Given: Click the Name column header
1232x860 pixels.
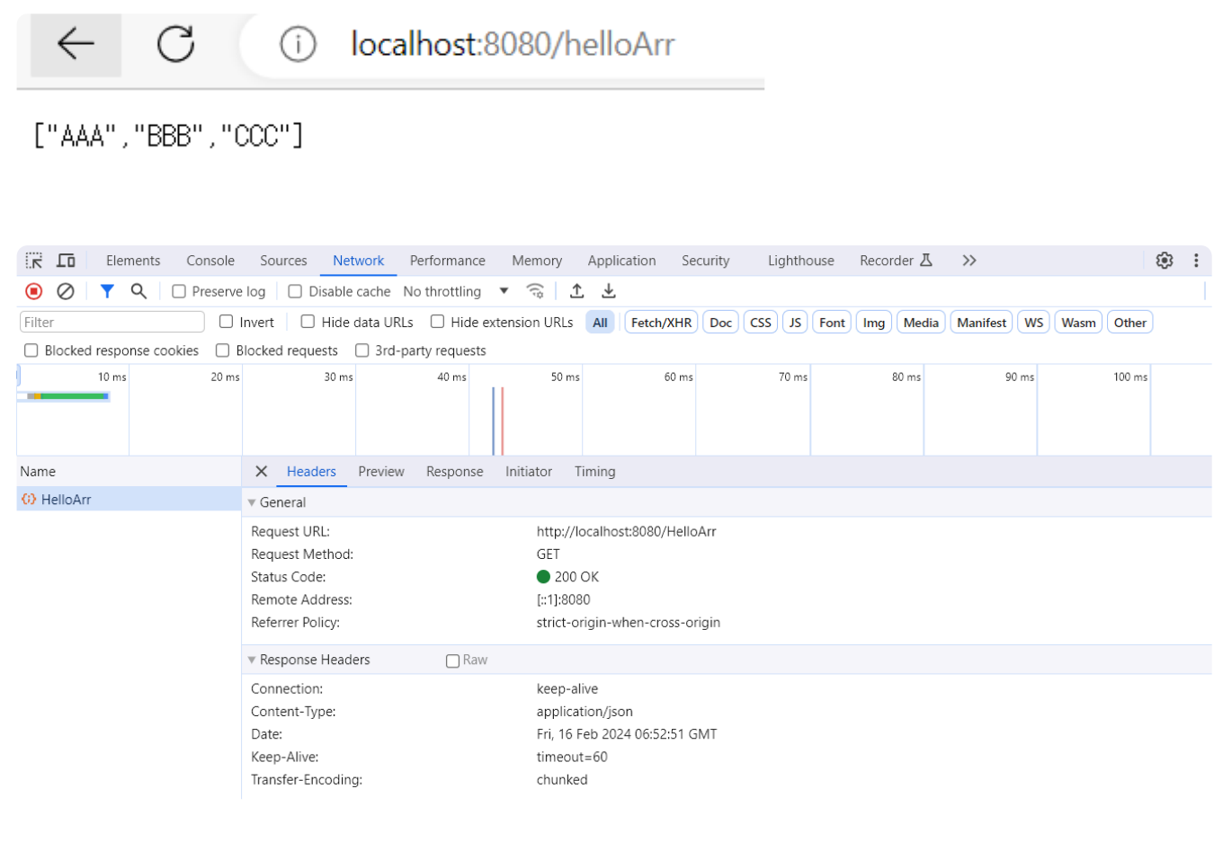Looking at the screenshot, I should pos(129,472).
